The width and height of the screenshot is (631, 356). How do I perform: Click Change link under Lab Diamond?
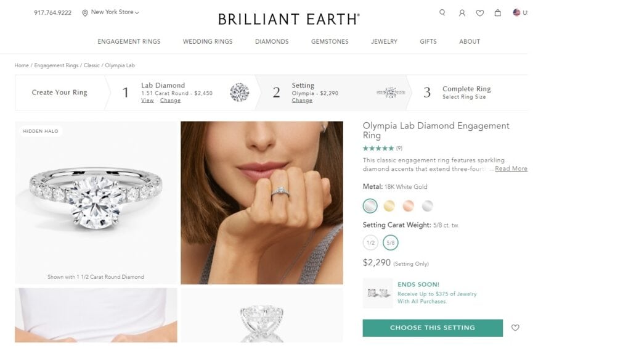tap(171, 101)
